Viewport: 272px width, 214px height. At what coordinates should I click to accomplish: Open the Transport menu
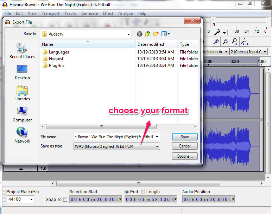pyautogui.click(x=50, y=13)
